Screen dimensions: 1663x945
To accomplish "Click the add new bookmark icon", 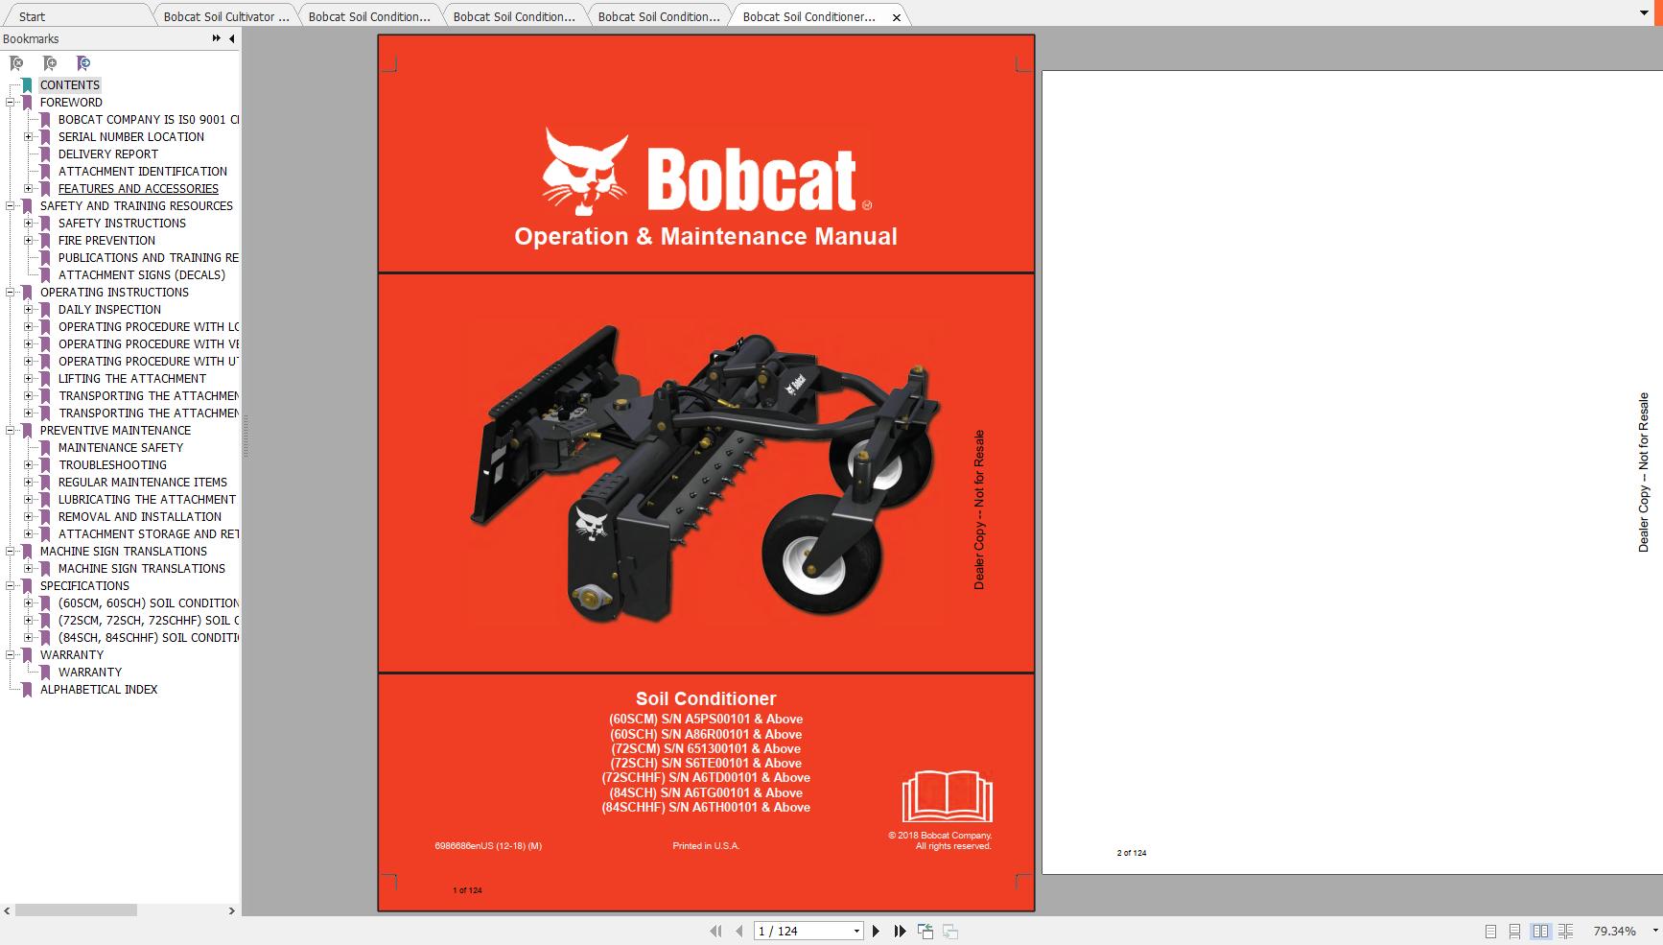I will 51,63.
